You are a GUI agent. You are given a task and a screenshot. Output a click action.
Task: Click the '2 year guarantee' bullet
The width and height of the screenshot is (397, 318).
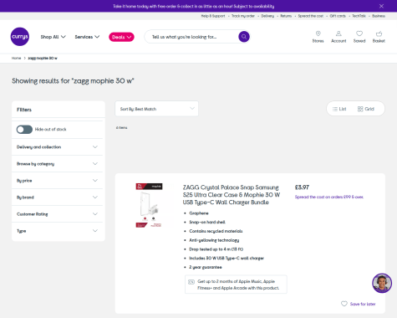[206, 267]
